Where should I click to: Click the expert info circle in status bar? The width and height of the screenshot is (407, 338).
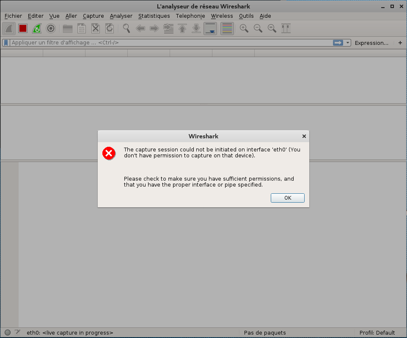(x=8, y=333)
